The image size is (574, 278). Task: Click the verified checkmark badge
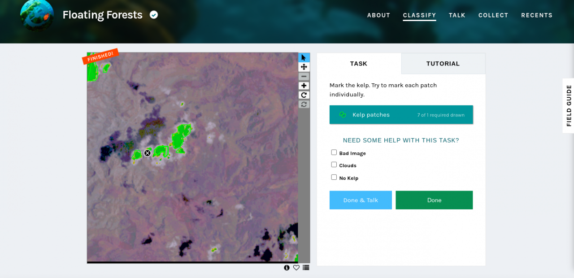[154, 15]
